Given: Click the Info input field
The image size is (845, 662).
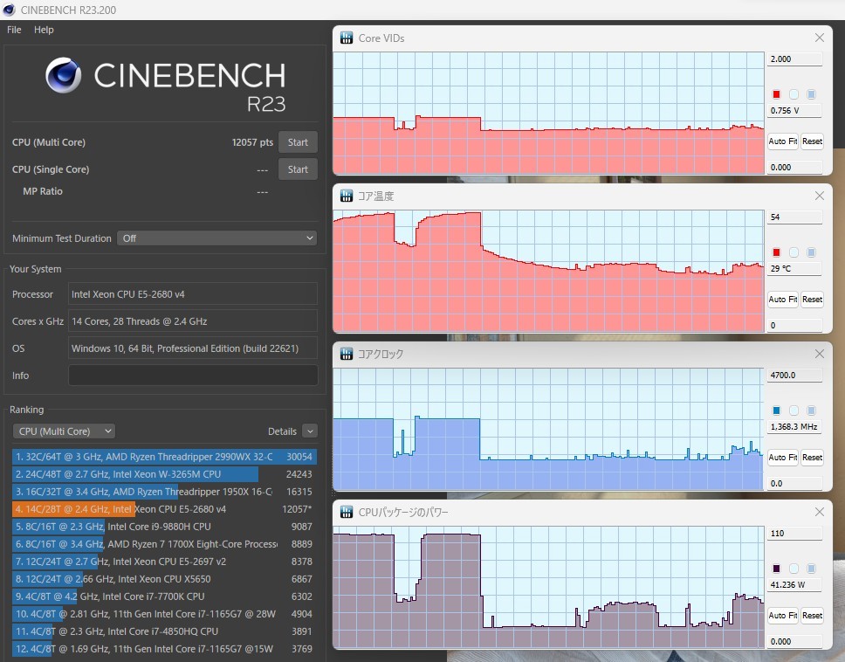Looking at the screenshot, I should (193, 376).
